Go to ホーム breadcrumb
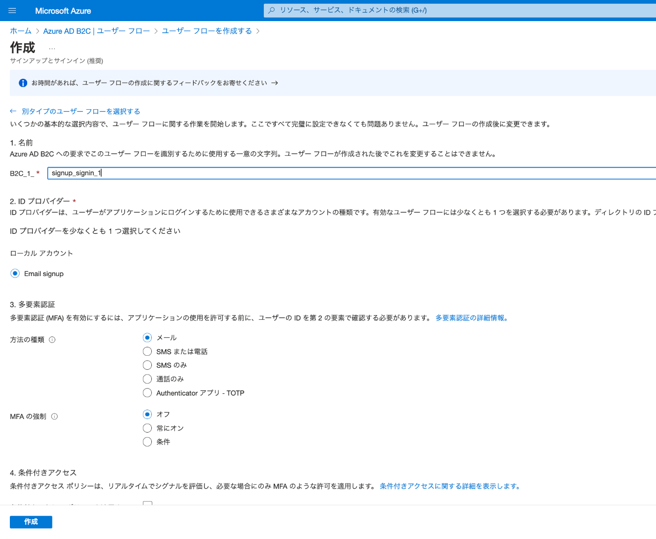 [21, 31]
